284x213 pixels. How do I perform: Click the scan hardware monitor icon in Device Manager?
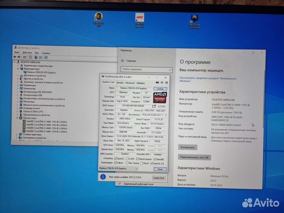click(46, 58)
